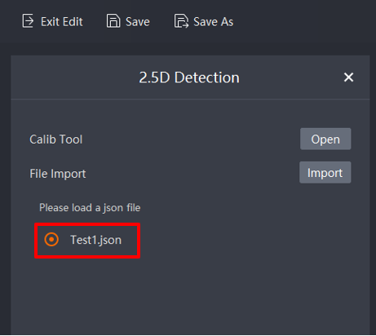The image size is (376, 336).
Task: Open the Calib Tool
Action: 325,139
